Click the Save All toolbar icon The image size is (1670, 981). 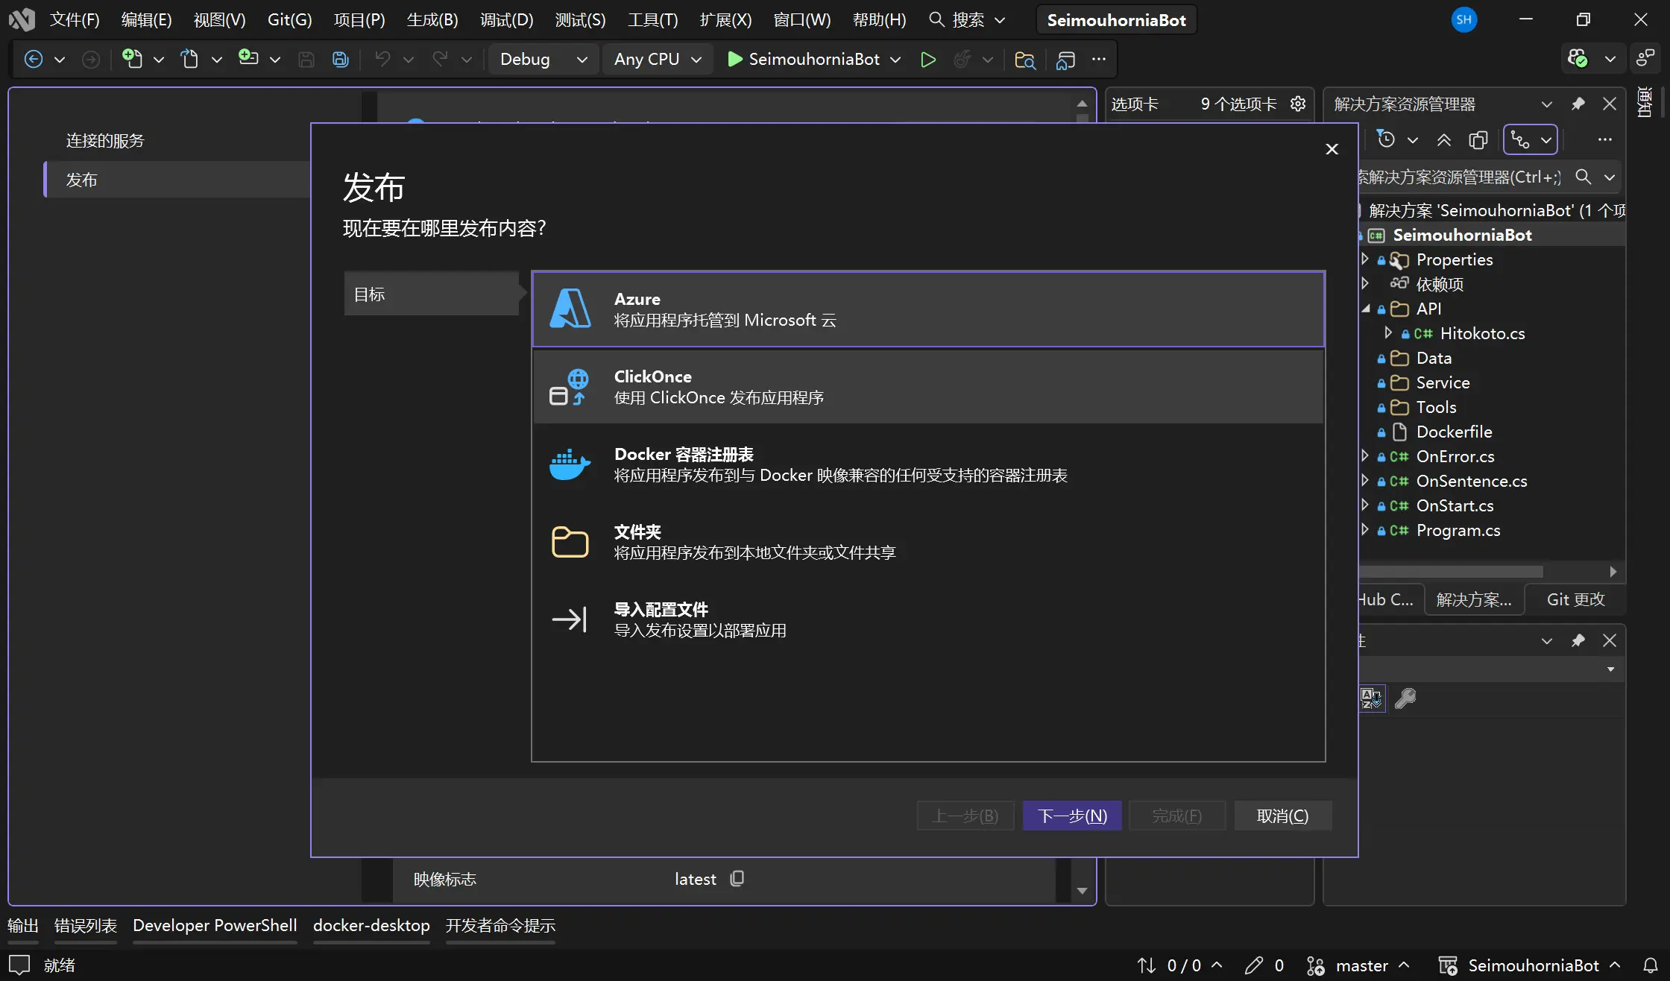341,60
